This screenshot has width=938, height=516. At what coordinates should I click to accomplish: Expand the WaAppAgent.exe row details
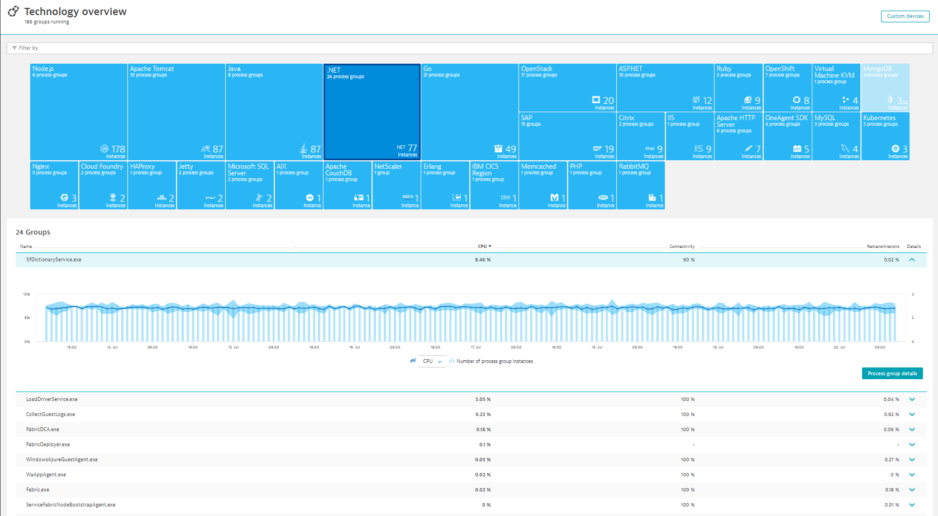point(912,475)
